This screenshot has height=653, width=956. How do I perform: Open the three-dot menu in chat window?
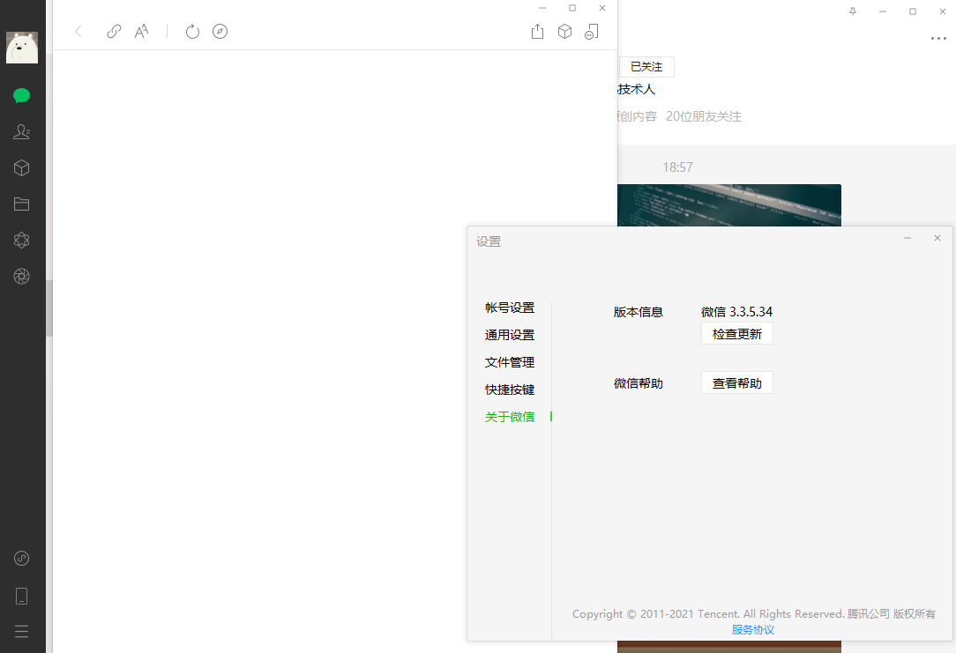[x=938, y=39]
